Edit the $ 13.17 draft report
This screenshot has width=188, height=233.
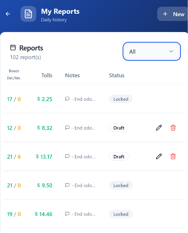tap(159, 156)
